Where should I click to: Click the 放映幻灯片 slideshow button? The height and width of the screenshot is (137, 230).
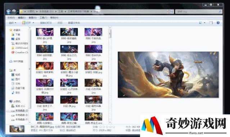tap(46, 23)
